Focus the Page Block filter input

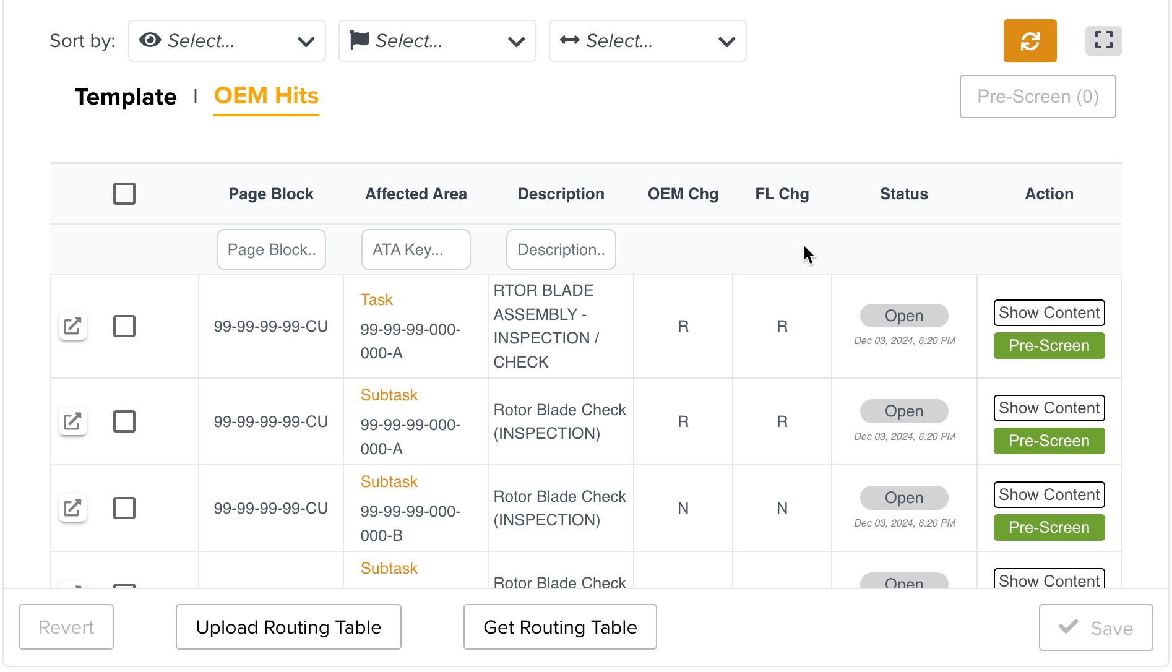pyautogui.click(x=271, y=249)
